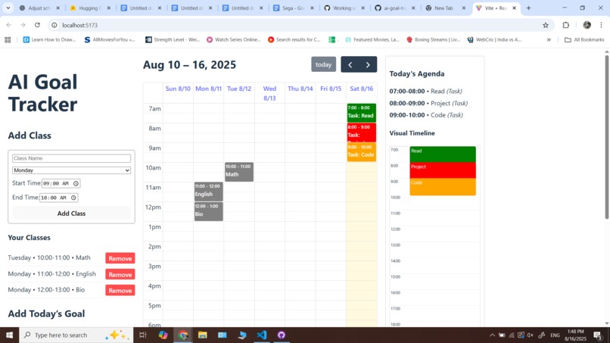Viewport: 610px width, 343px height.
Task: Reload the page in Chrome
Action: pos(37,25)
